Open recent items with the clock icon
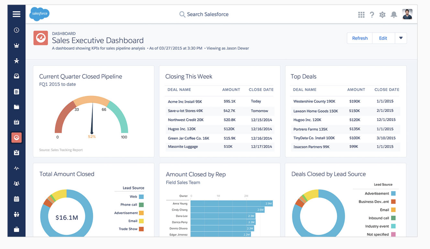The image size is (430, 249). pos(16,30)
